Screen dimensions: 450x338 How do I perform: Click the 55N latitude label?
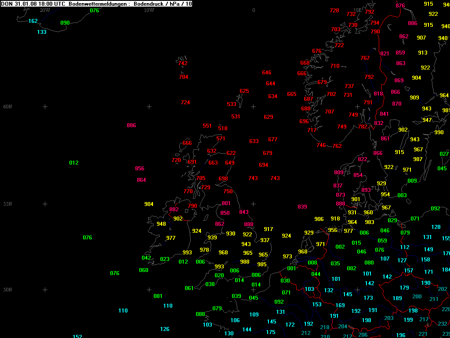(7, 204)
